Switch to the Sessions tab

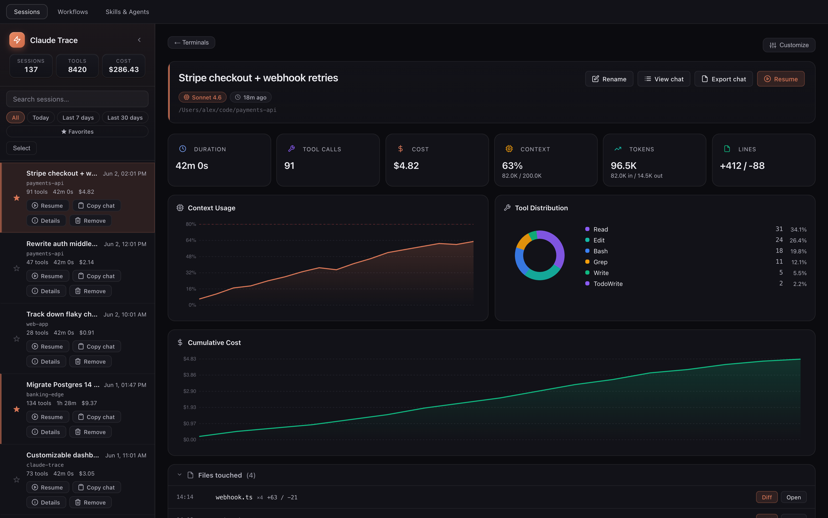[27, 12]
